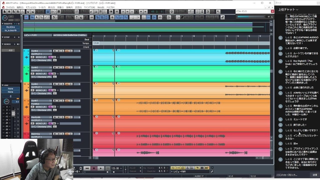Rewind to start in bottom transport bar

pos(87,168)
